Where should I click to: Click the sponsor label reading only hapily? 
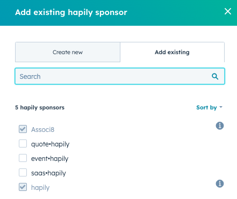click(40, 188)
